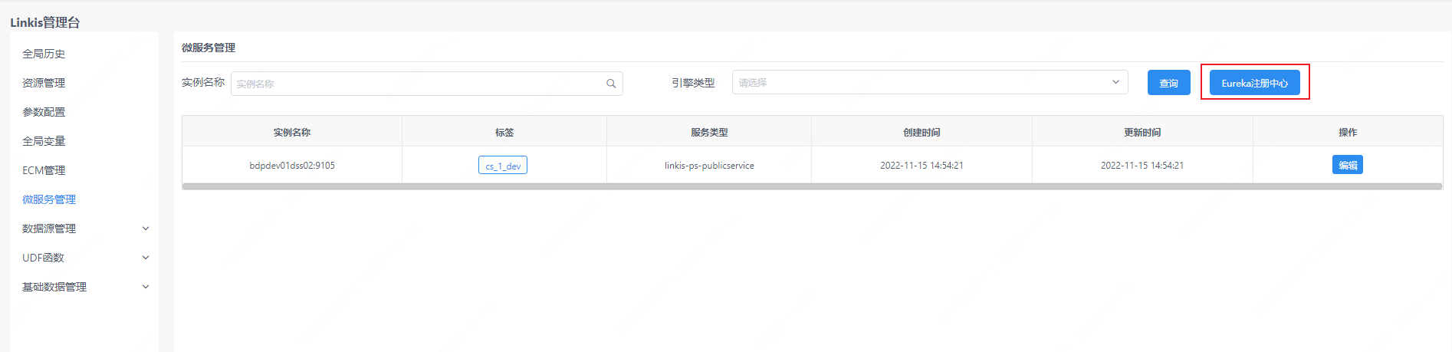Click the linkis-ps-publicservice service type cell
The image size is (1452, 352).
[x=709, y=166]
